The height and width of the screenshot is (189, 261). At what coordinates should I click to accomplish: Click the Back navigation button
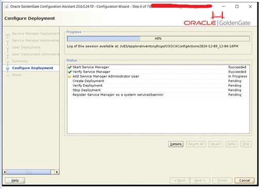[x=180, y=180]
